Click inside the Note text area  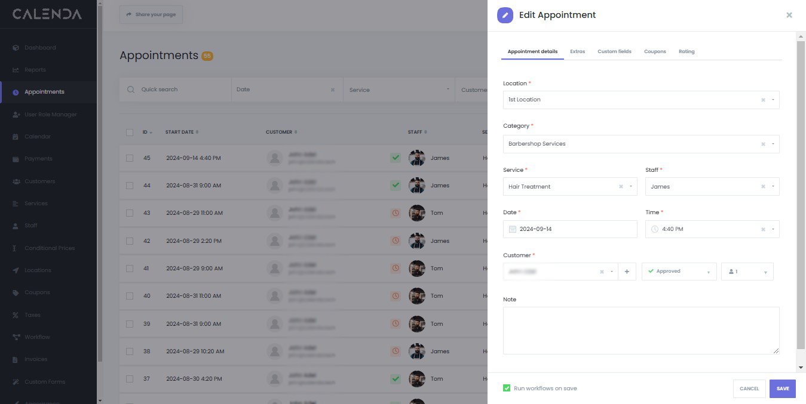(x=640, y=330)
